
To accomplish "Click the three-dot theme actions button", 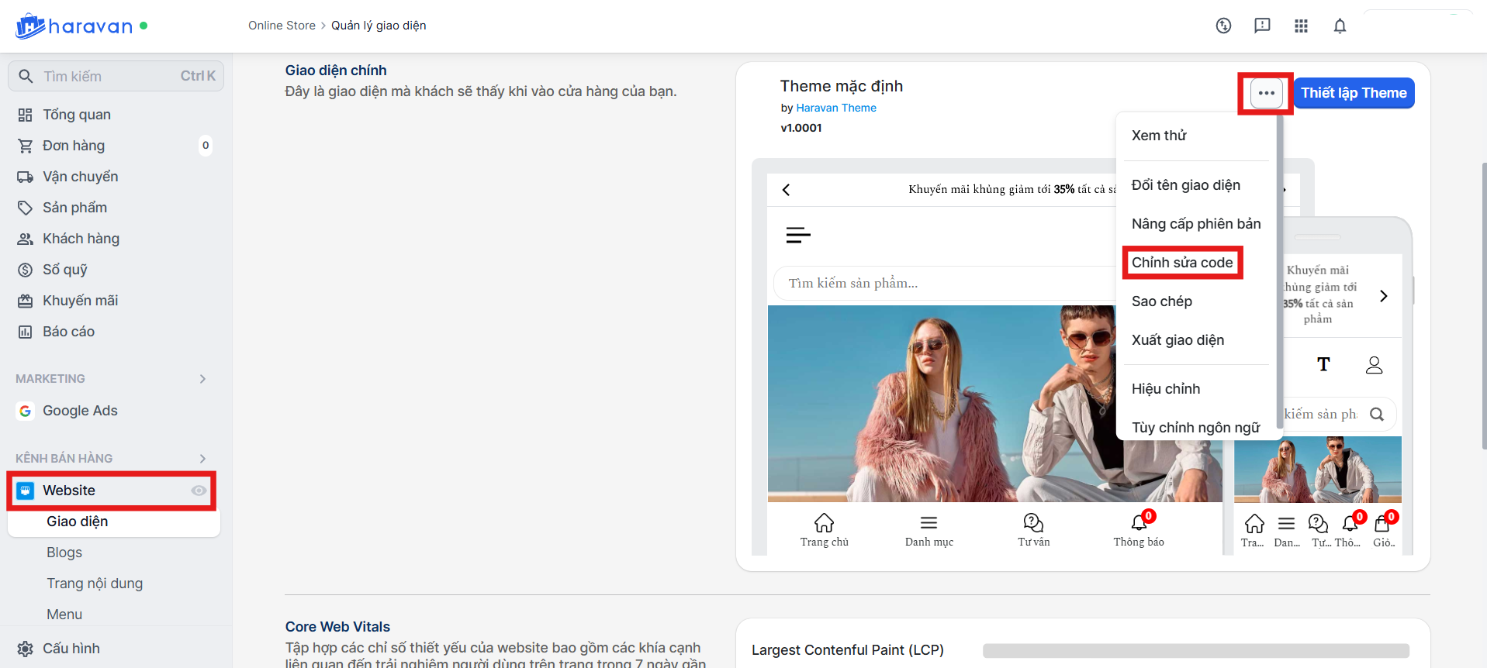I will coord(1266,93).
